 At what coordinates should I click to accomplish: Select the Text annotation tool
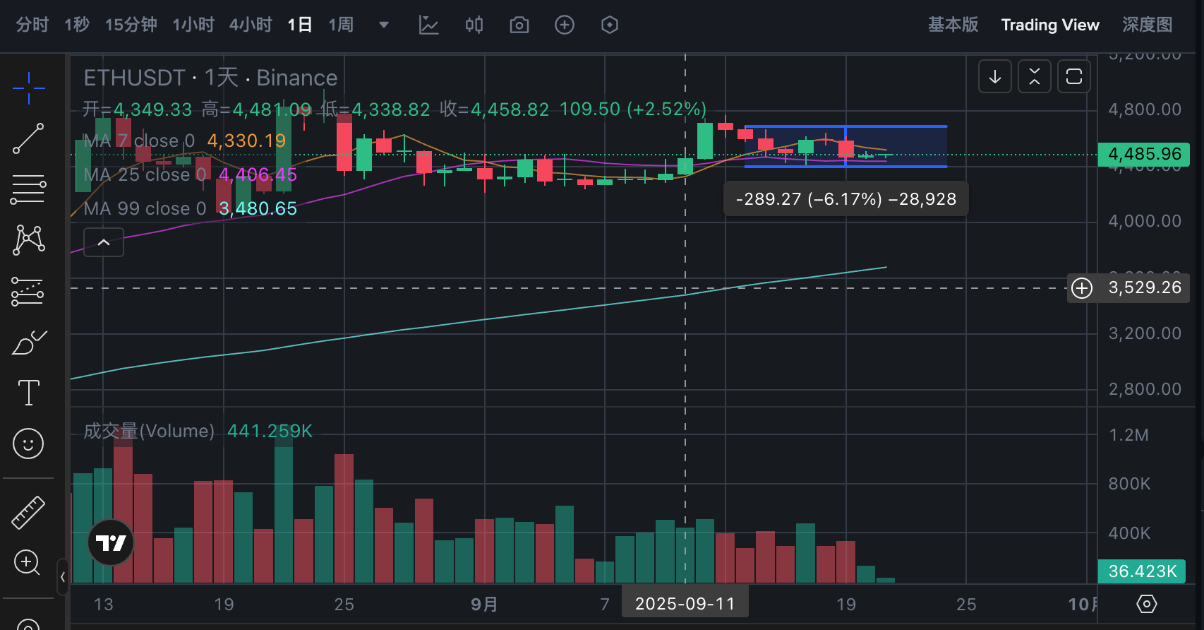(28, 393)
